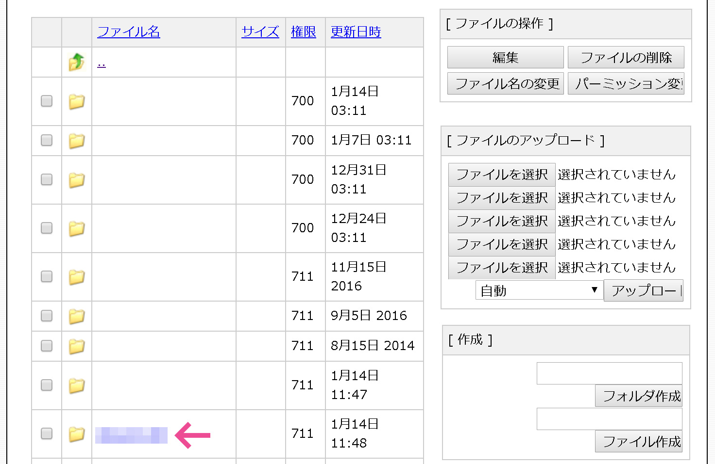Sort the list by ファイル名 header
Image resolution: width=715 pixels, height=464 pixels.
[129, 32]
